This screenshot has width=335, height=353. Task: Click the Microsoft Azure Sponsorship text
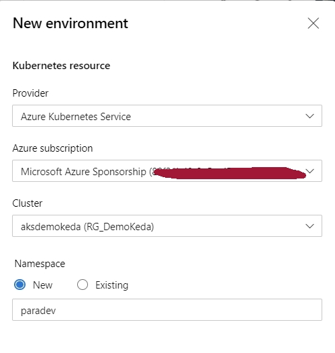[83, 172]
